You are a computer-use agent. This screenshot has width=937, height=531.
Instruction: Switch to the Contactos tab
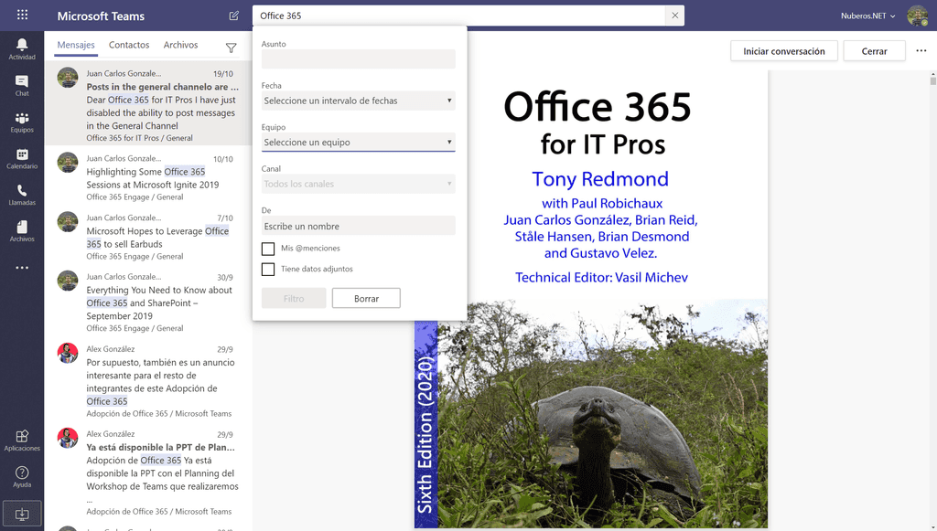[x=129, y=45]
